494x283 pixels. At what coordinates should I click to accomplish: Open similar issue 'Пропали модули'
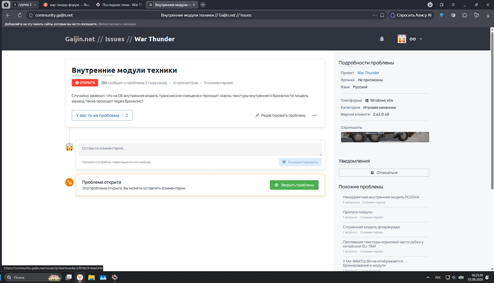(357, 212)
